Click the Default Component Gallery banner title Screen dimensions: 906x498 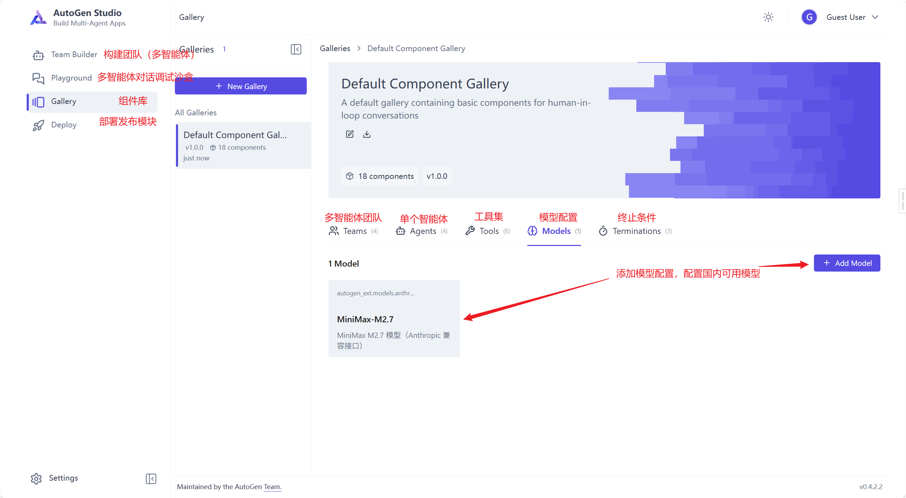click(x=425, y=84)
